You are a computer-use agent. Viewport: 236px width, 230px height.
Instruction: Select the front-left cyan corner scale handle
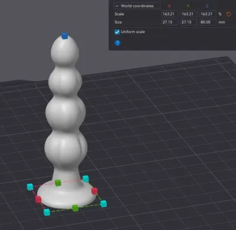[x=47, y=212]
